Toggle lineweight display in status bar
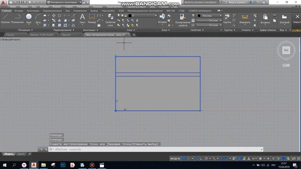The width and height of the screenshot is (301, 169). (x=234, y=159)
